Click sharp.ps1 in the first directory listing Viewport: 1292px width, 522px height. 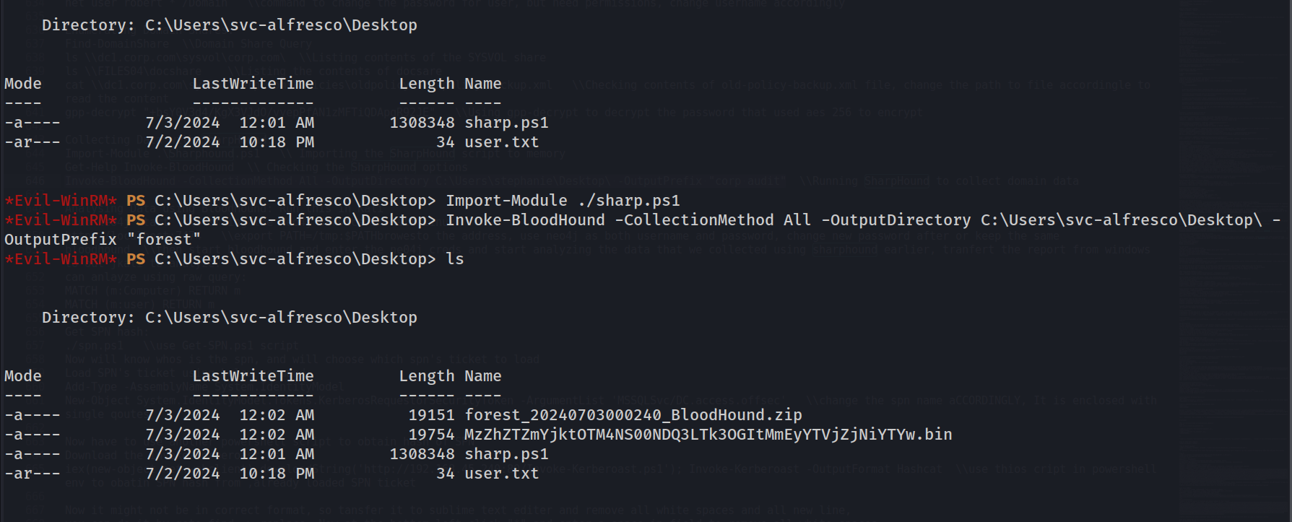coord(506,123)
